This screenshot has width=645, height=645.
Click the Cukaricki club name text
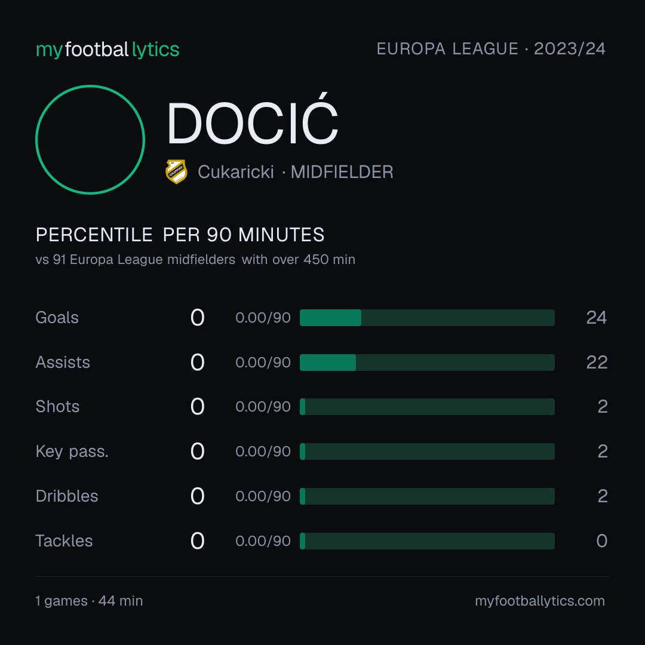tap(236, 172)
